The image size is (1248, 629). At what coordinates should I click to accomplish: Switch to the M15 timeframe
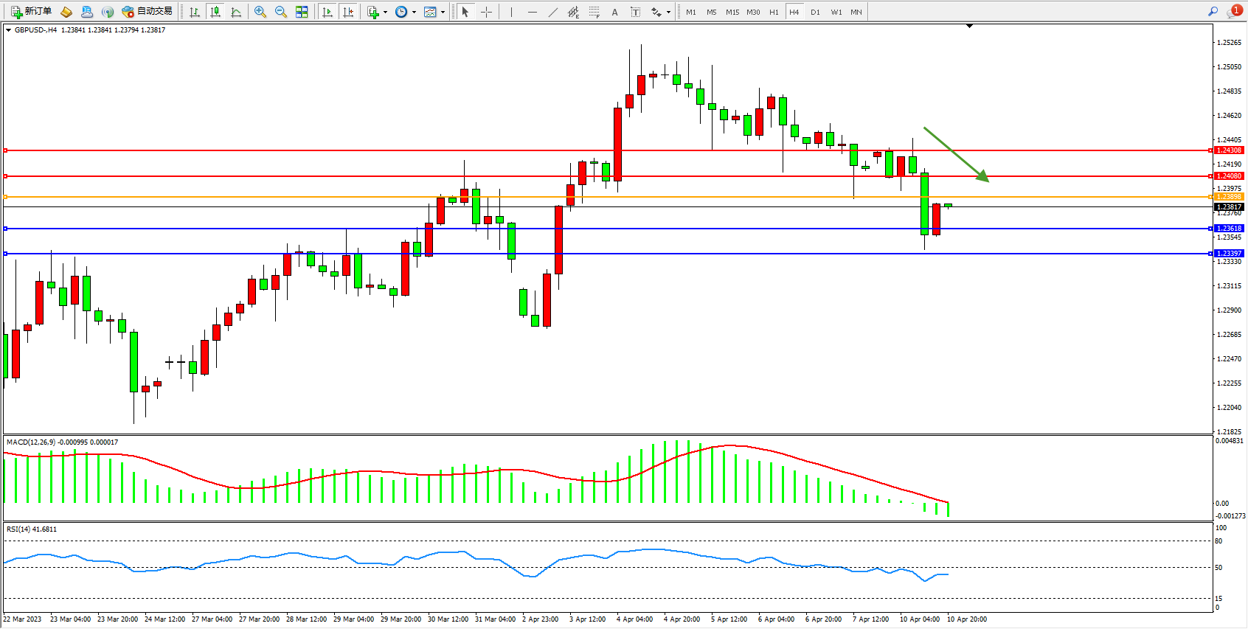732,12
